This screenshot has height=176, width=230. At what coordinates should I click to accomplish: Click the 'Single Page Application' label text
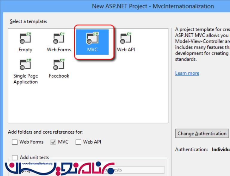pos(26,79)
